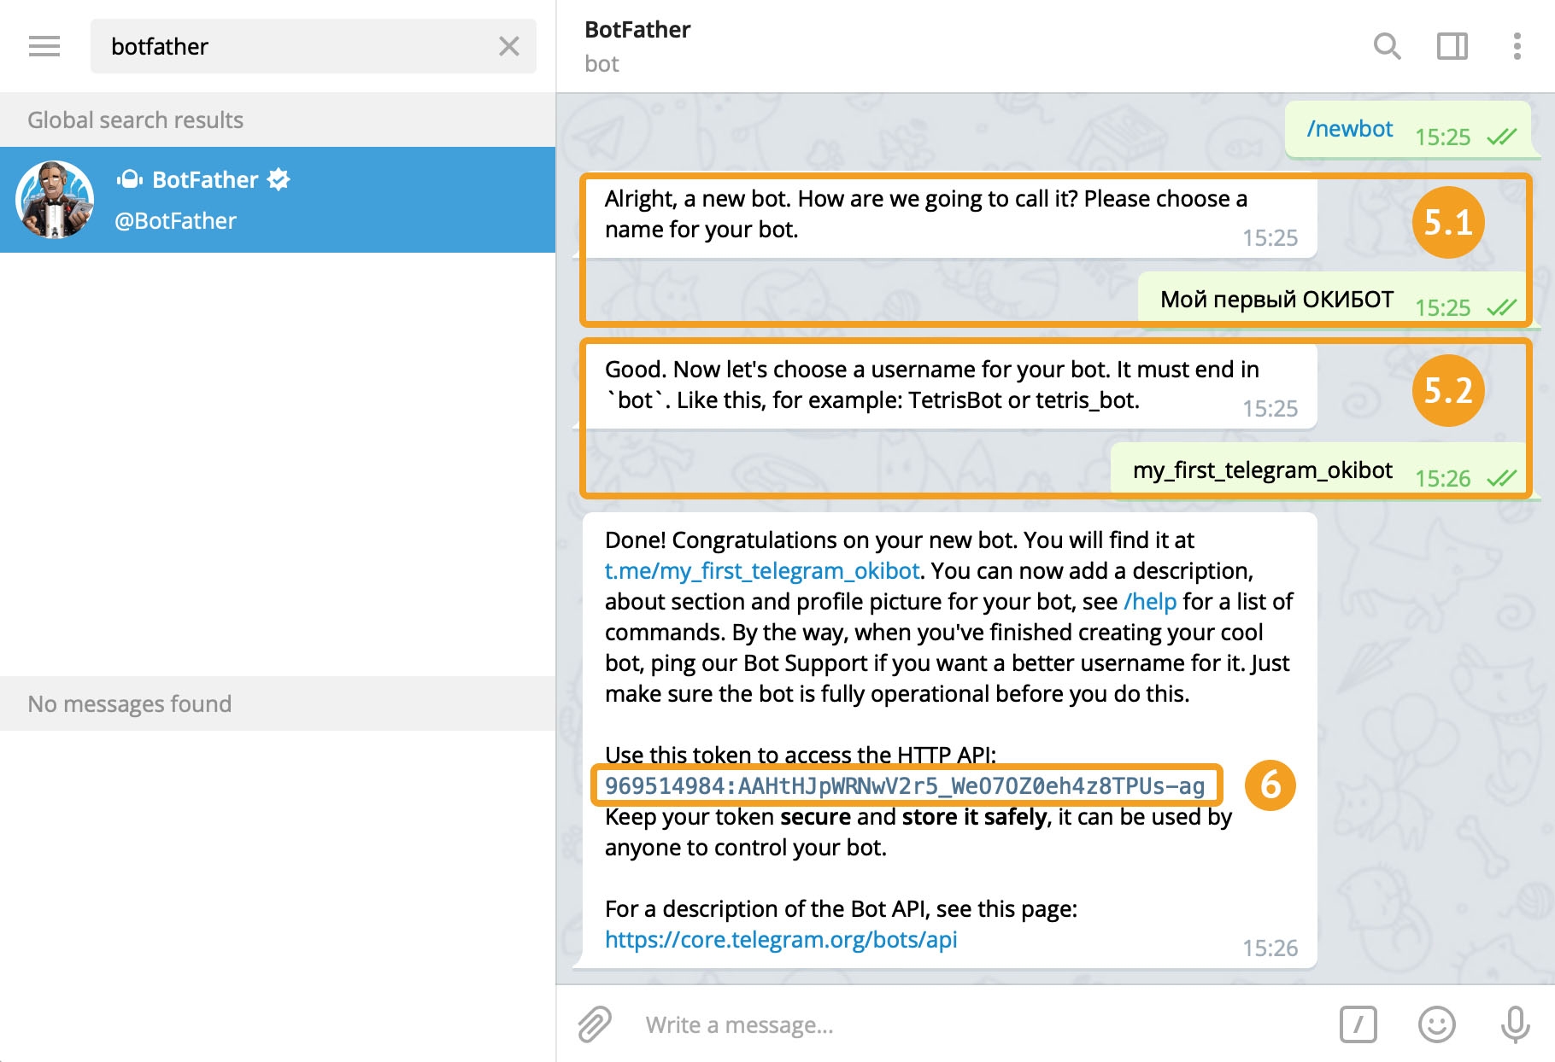Click the my_first_telegram_okibot sent message
This screenshot has height=1062, width=1555.
click(x=1262, y=470)
